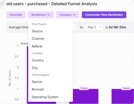The width and height of the screenshot is (134, 104).
Task: Click the Step 2 stepper arrows
Action: (x=100, y=27)
